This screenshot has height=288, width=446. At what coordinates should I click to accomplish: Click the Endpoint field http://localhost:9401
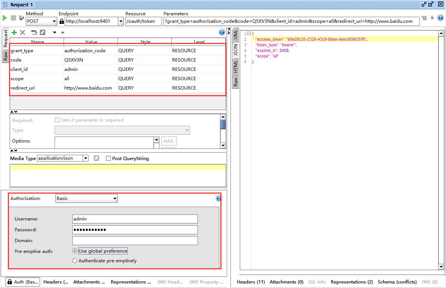tap(91, 21)
